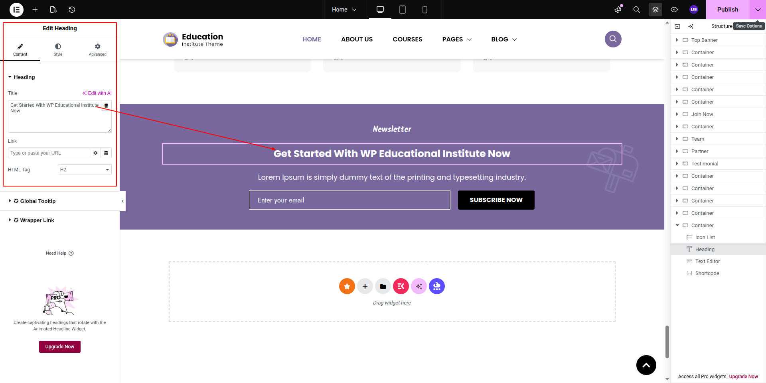The image size is (766, 383).
Task: Open the Elementor logo menu
Action: tap(16, 10)
